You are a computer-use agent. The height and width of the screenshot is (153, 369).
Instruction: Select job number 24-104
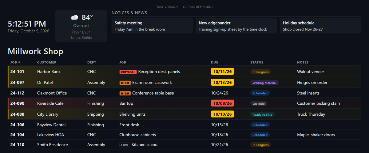(17, 135)
